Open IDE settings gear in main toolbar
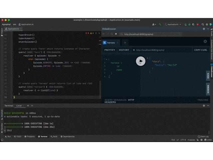213x160 pixels. click(207, 24)
